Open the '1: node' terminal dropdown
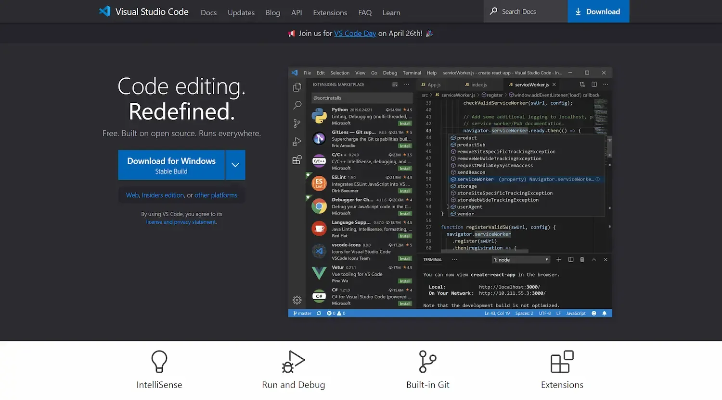Image resolution: width=722 pixels, height=400 pixels. tap(521, 259)
